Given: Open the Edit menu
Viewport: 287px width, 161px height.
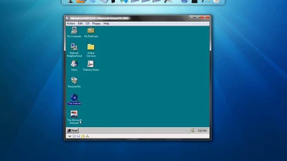Looking at the screenshot, I should pyautogui.click(x=80, y=24).
